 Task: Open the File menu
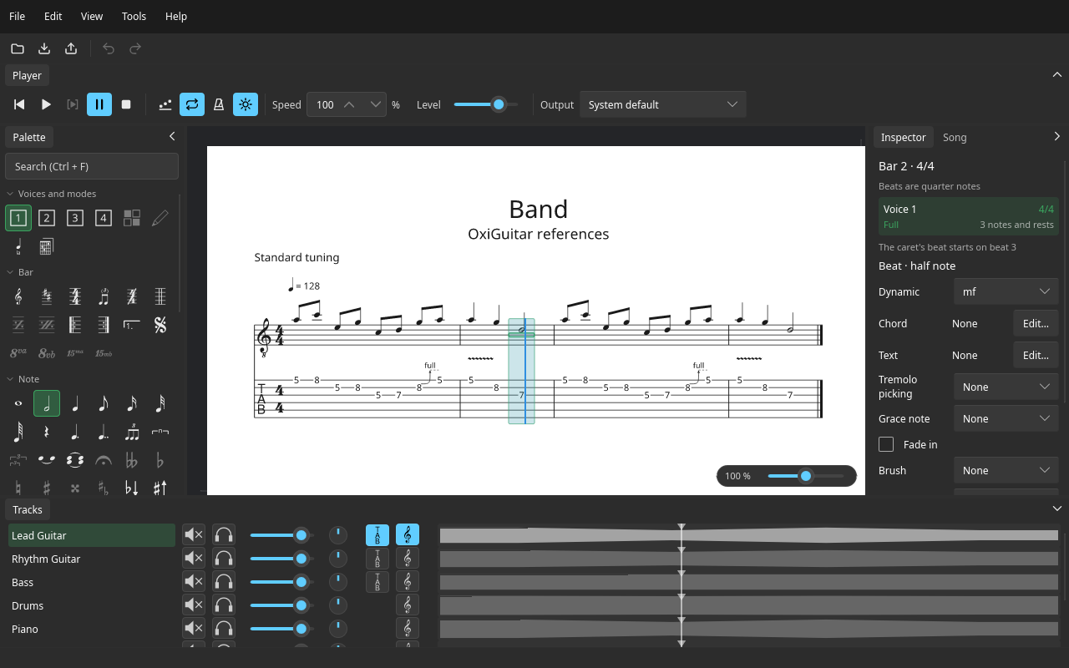pos(17,16)
